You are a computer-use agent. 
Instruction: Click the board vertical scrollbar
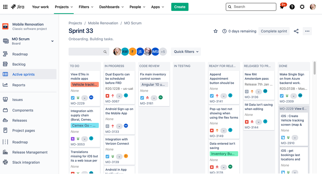pyautogui.click(x=315, y=68)
